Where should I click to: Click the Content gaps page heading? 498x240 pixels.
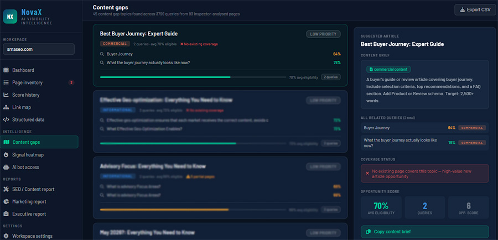pyautogui.click(x=111, y=7)
